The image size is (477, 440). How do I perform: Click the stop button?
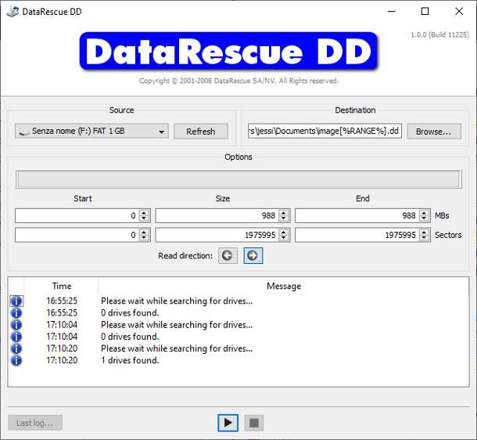[x=253, y=423]
